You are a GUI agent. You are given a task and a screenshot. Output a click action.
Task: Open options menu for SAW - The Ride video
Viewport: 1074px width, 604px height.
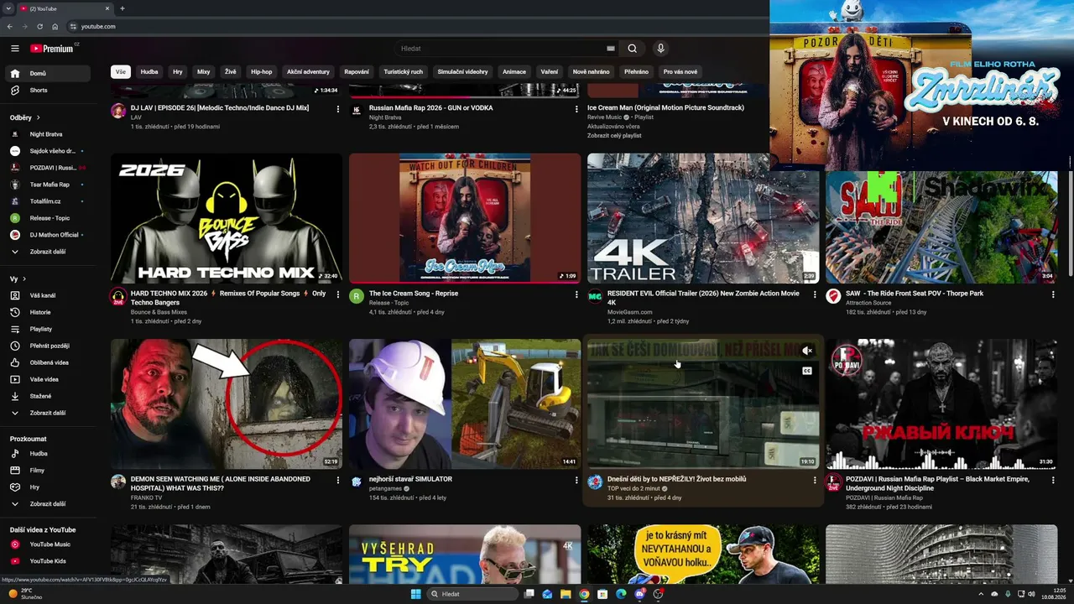click(x=1053, y=294)
